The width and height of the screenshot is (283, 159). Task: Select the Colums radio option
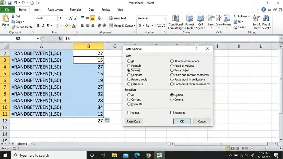(x=172, y=99)
